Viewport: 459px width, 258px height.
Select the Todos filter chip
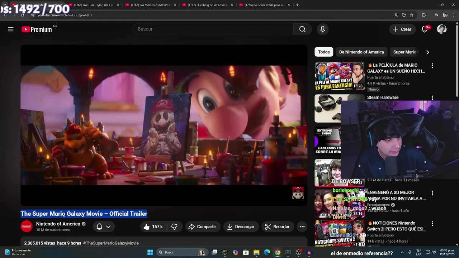[x=324, y=52]
